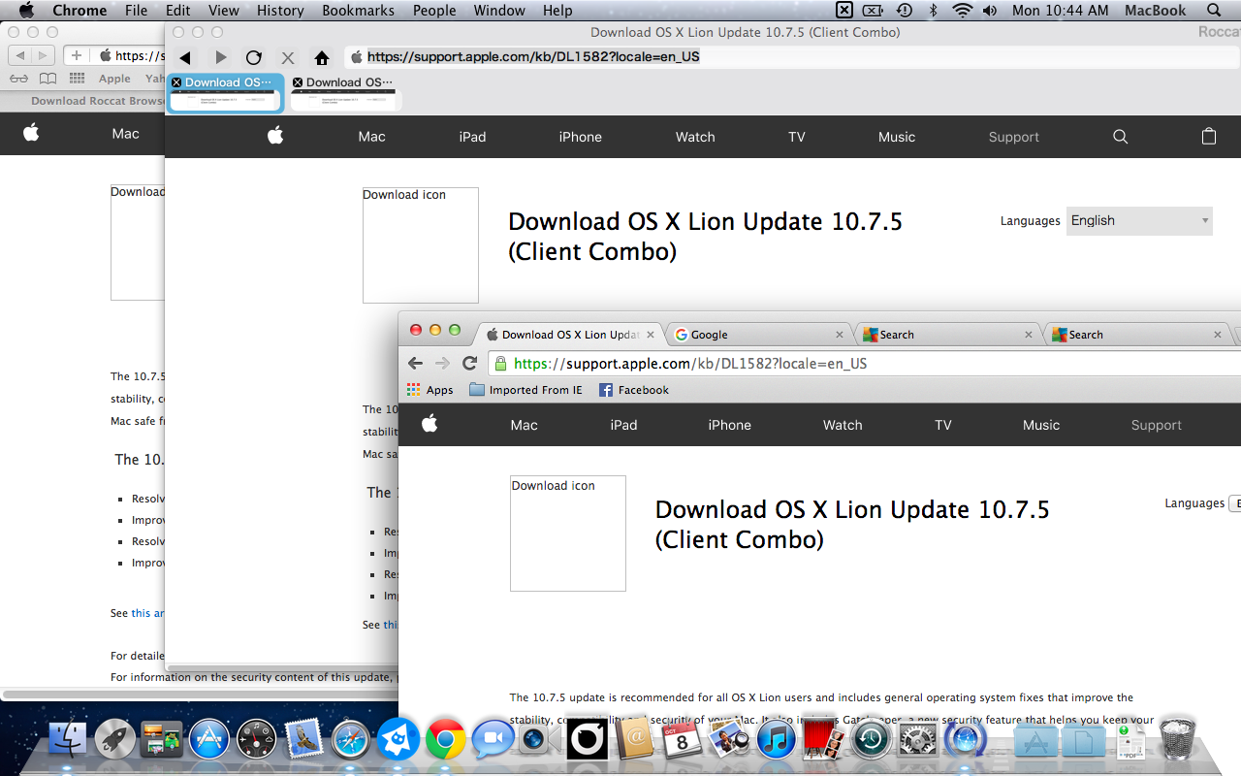Open Time Machine from the Dock
Image resolution: width=1241 pixels, height=776 pixels.
coord(871,739)
